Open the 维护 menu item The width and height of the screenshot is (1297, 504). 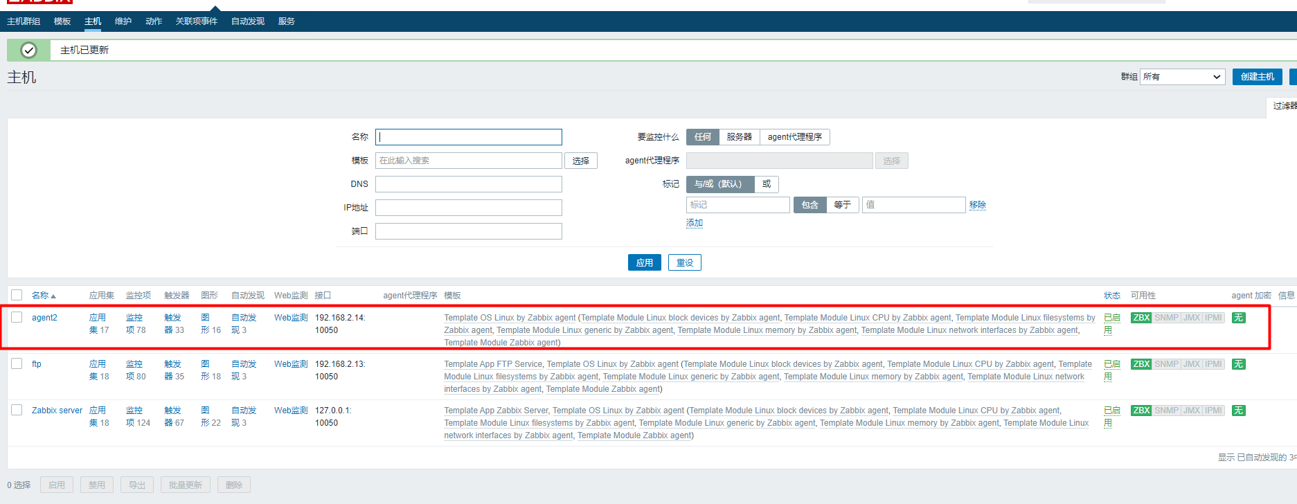pos(123,21)
